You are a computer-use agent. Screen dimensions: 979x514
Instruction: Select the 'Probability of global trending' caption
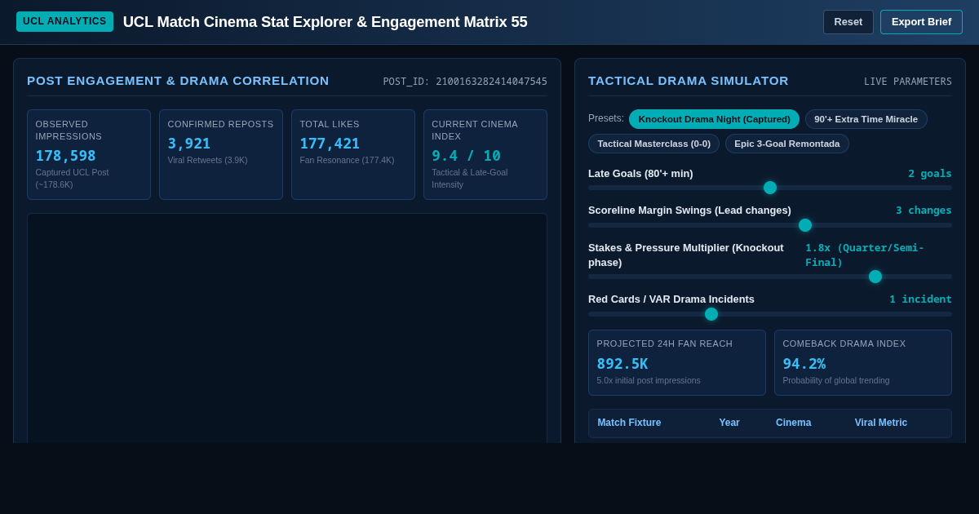836,381
